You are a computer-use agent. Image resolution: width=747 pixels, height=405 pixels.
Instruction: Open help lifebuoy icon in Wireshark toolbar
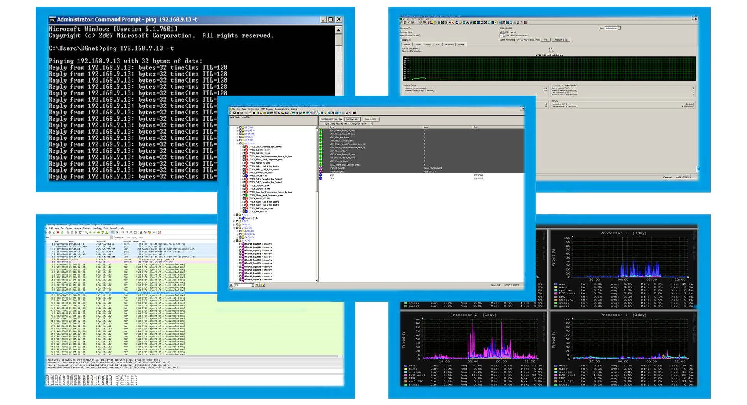pos(160,232)
